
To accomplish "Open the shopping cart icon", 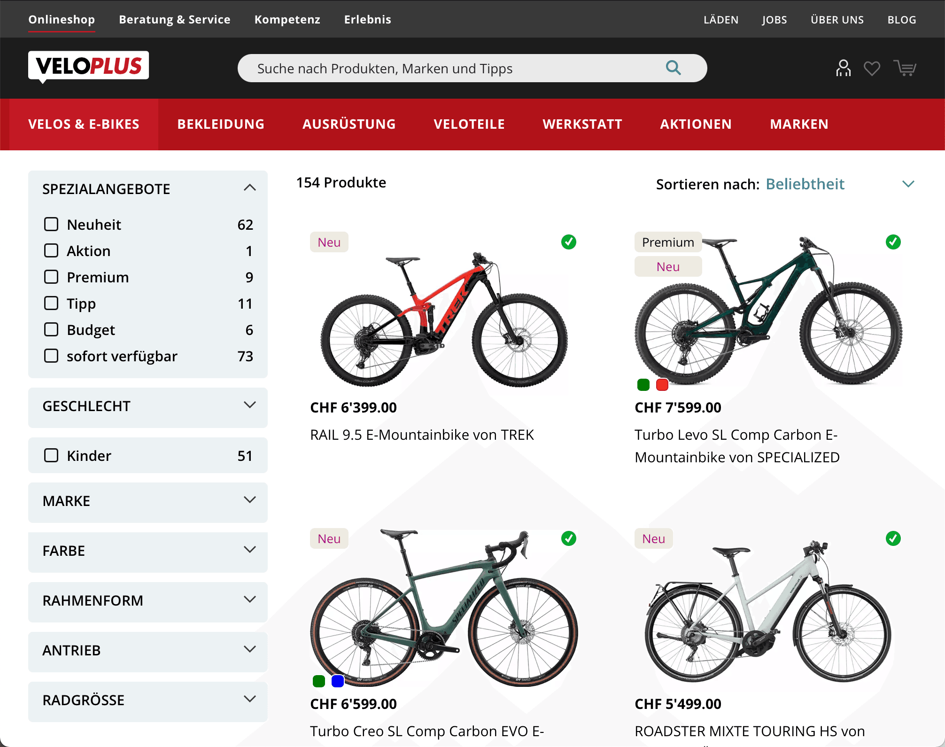I will pos(905,68).
